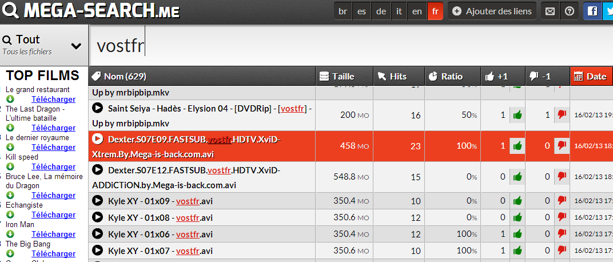The image size is (613, 262).
Task: Click Télécharger under Le dernier royaume
Action: coord(54,148)
